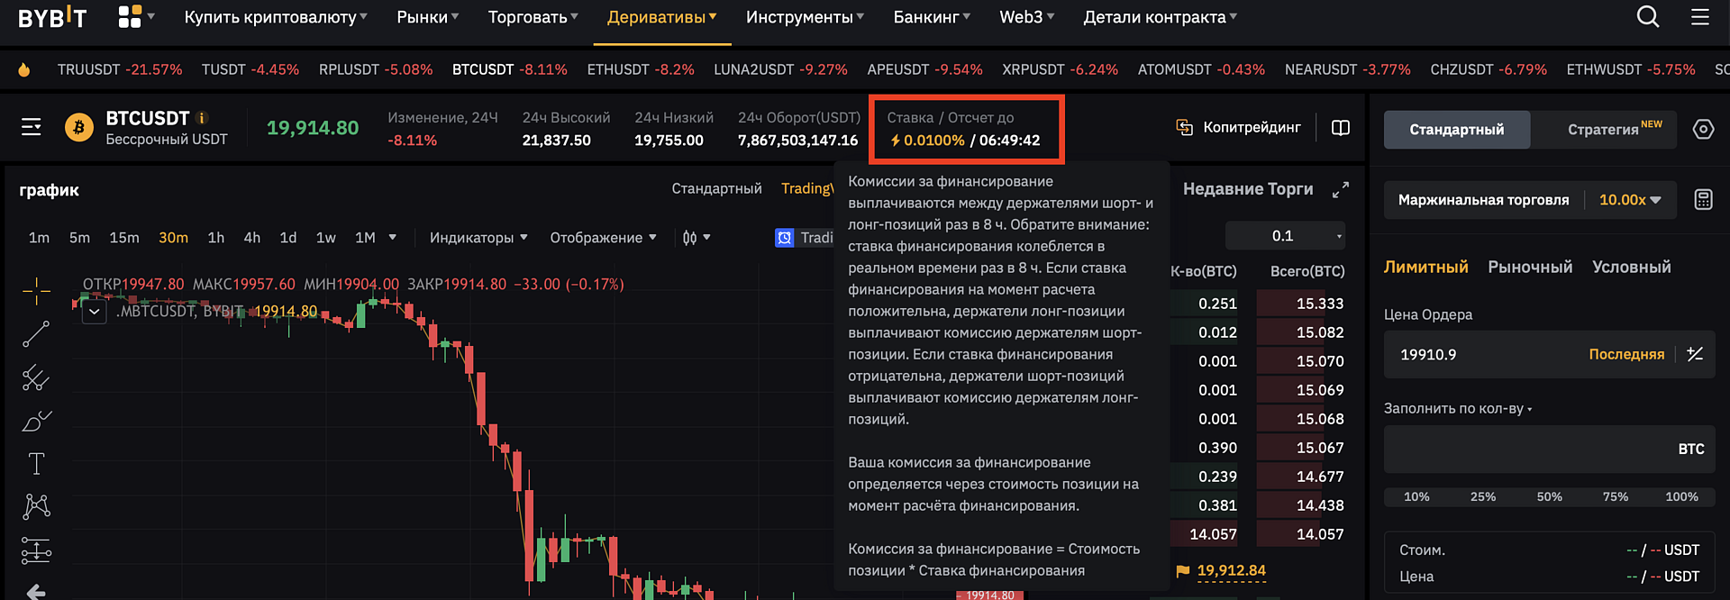This screenshot has width=1730, height=600.
Task: Open Contract Details menu
Action: tap(1161, 17)
